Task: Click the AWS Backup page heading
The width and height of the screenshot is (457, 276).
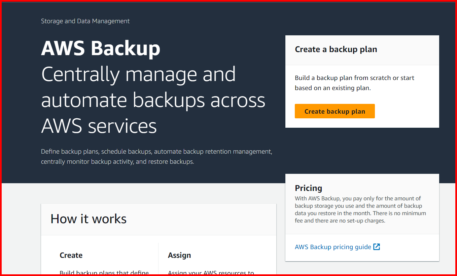Action: 100,48
